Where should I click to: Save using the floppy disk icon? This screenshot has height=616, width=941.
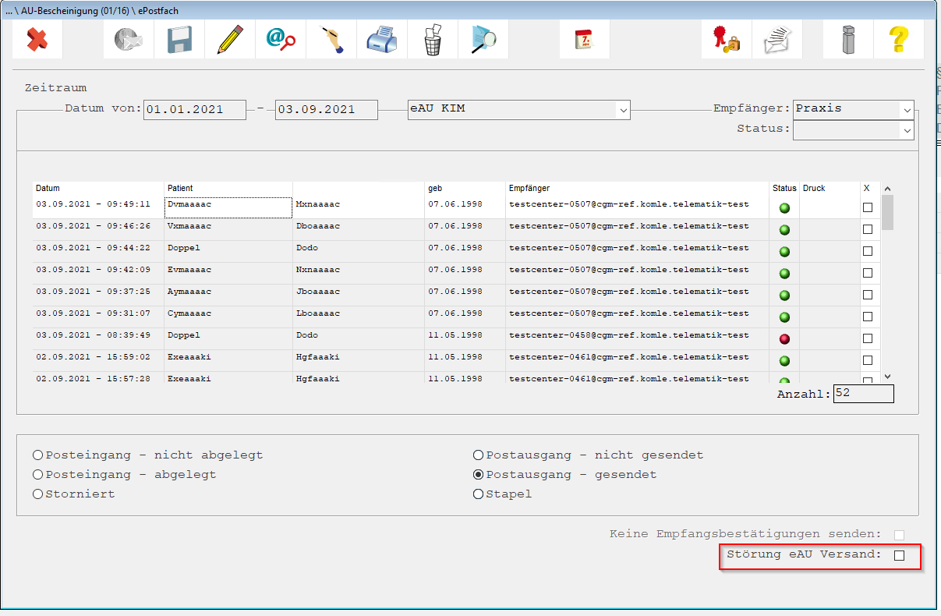tap(179, 39)
